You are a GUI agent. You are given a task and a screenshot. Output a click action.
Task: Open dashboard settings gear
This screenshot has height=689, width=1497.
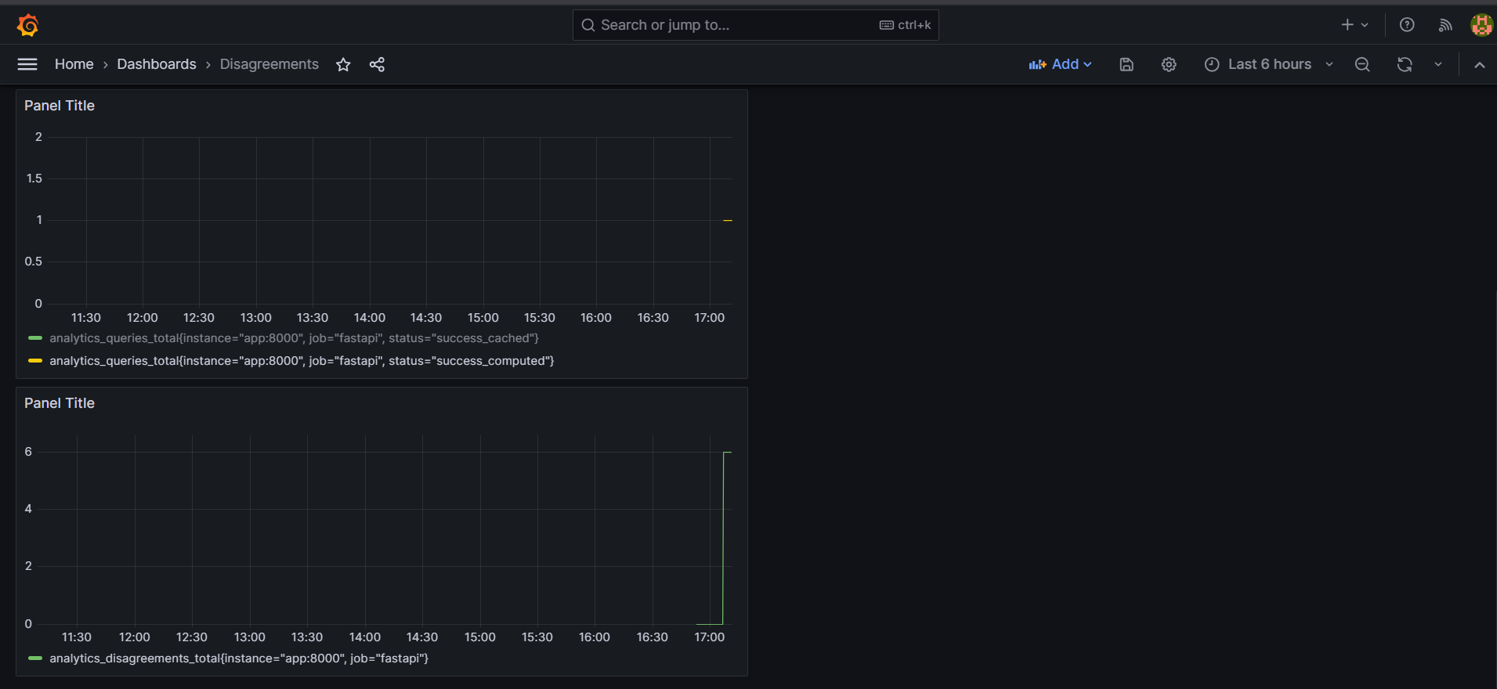coord(1169,64)
